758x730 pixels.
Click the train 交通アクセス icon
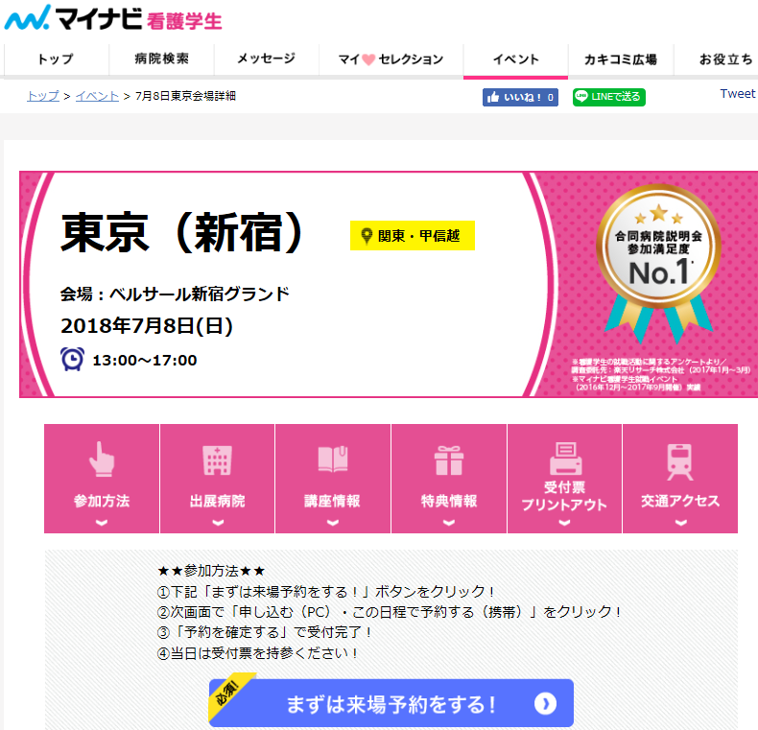(679, 461)
